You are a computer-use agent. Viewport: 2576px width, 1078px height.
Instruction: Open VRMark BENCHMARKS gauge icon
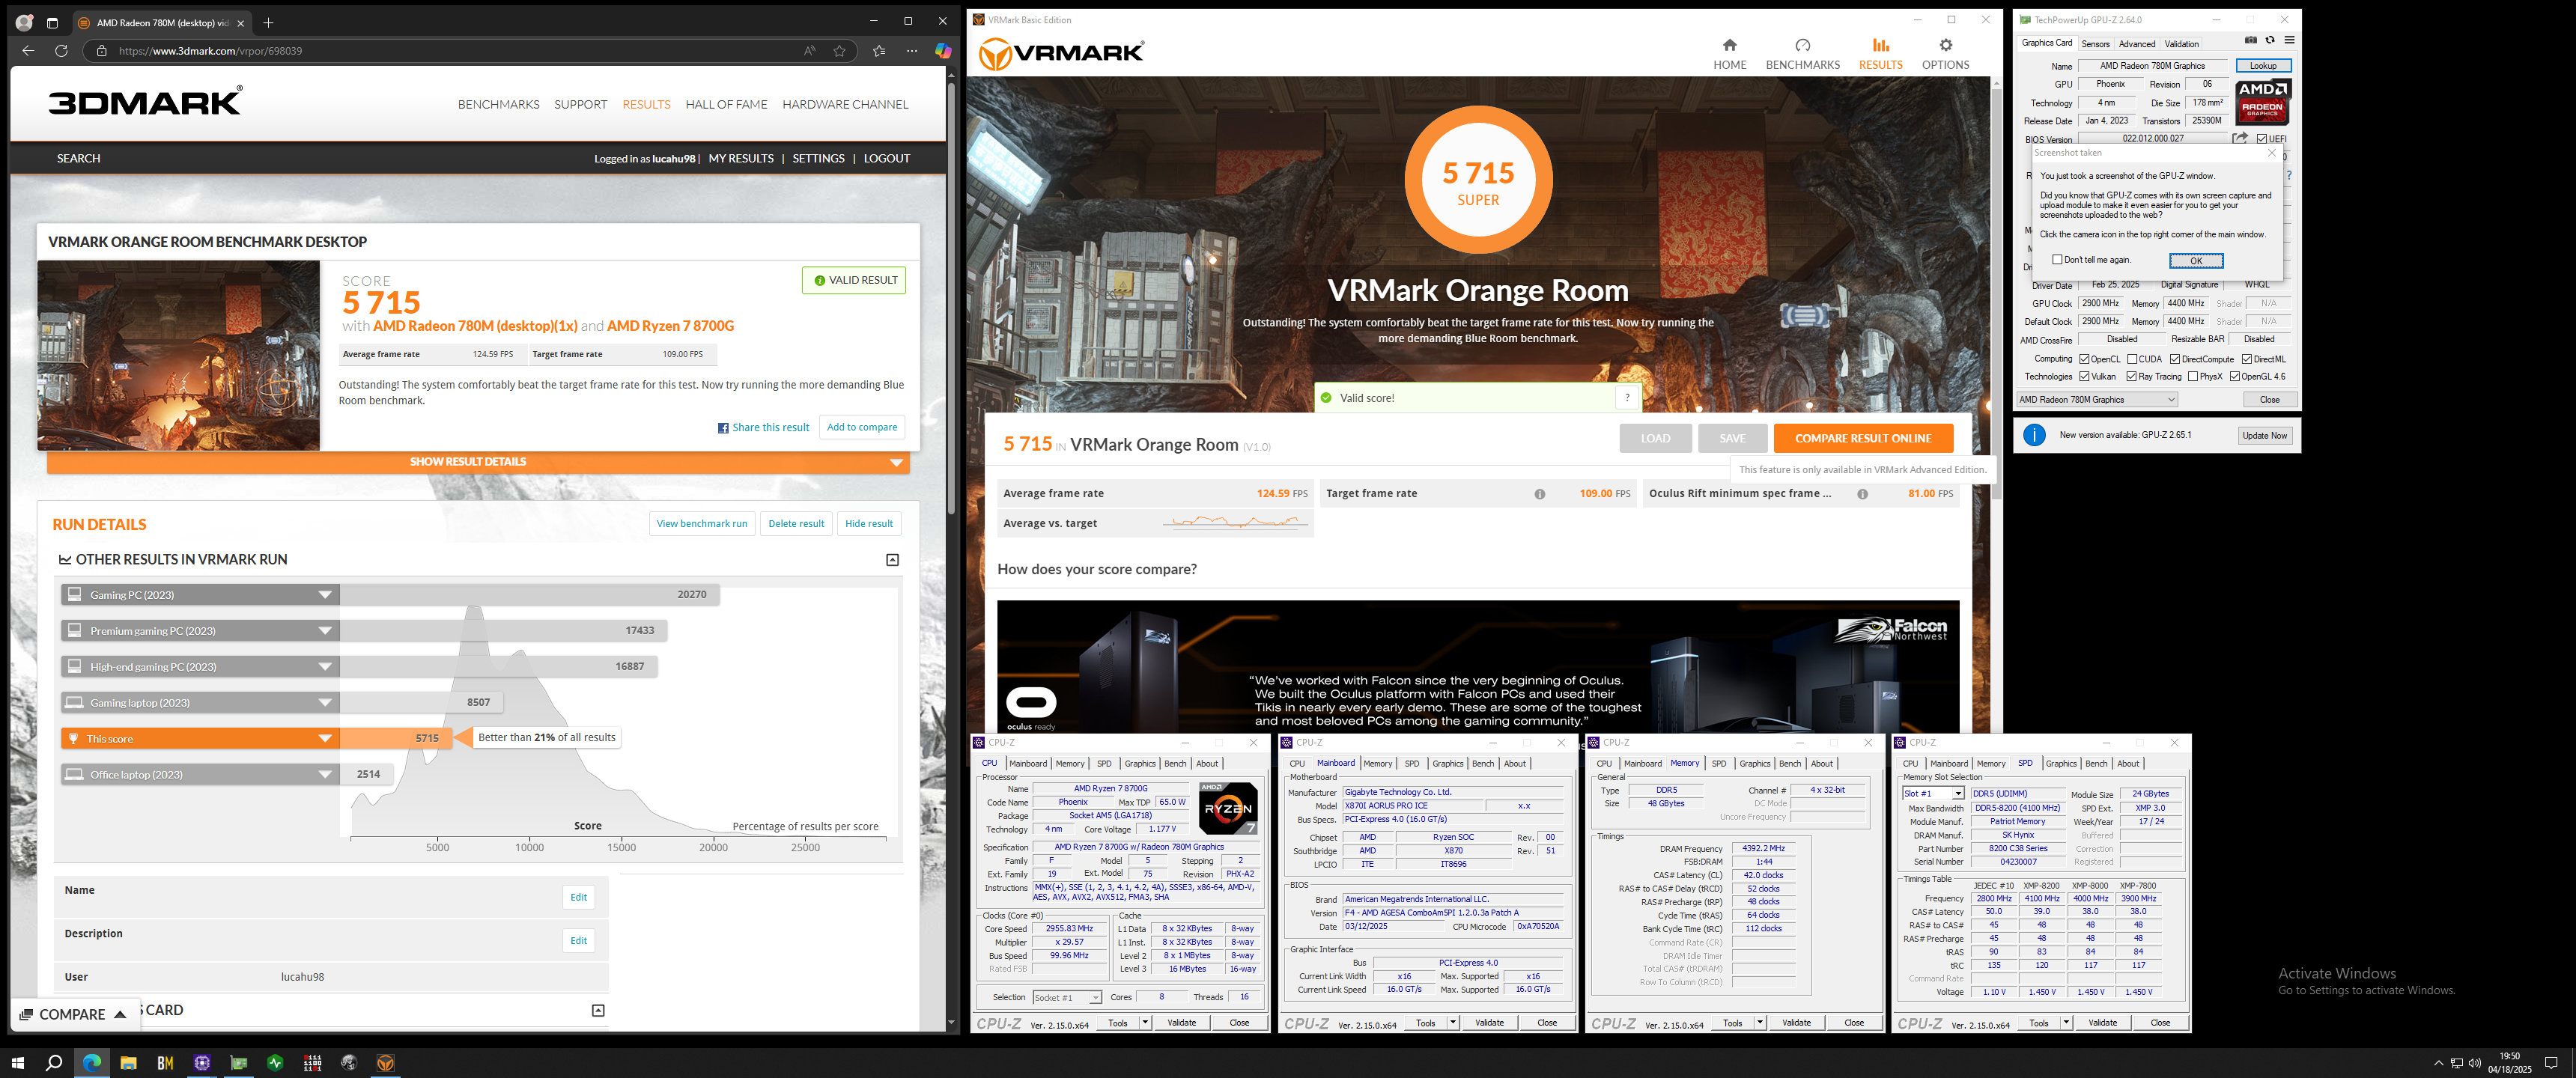pos(1802,45)
